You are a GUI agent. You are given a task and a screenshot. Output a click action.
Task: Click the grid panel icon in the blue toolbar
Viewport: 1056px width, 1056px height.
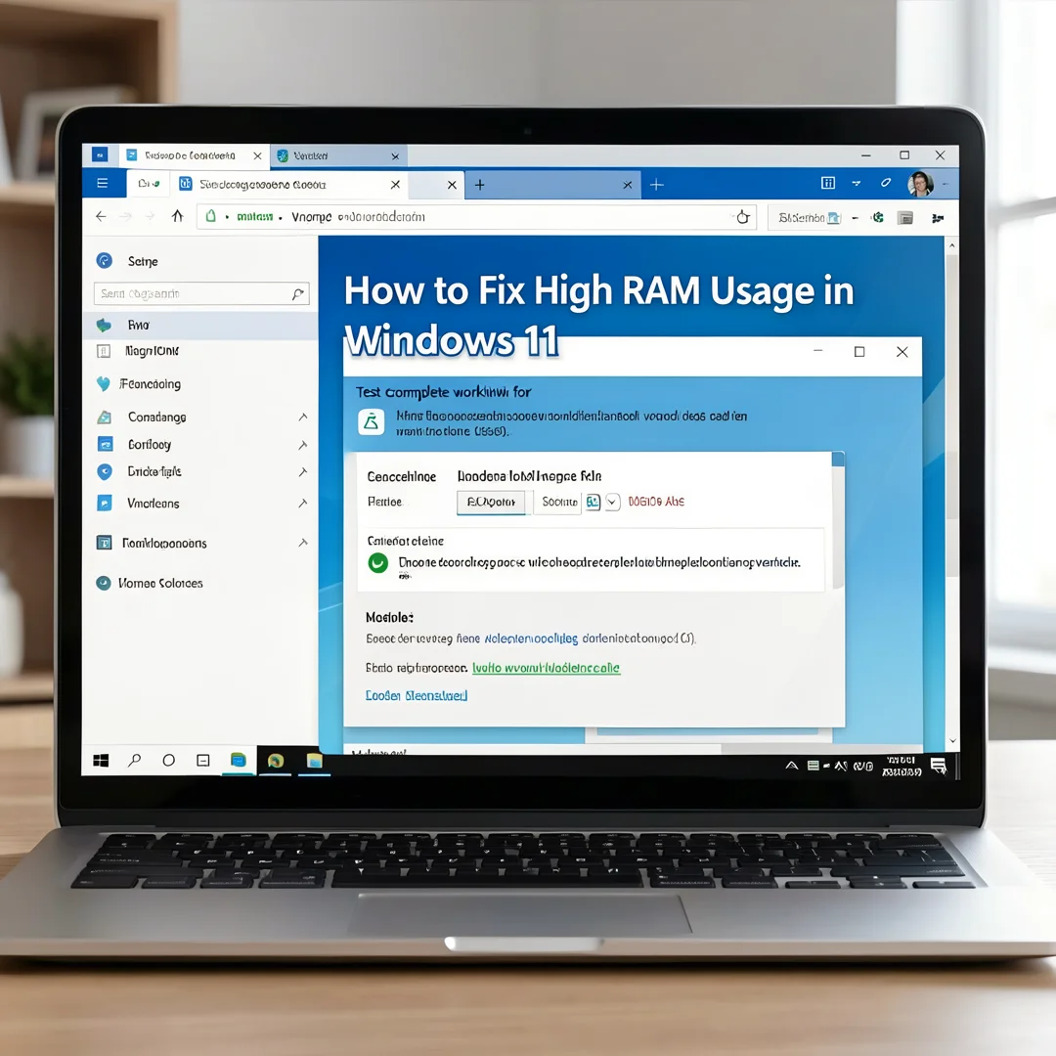pos(828,183)
